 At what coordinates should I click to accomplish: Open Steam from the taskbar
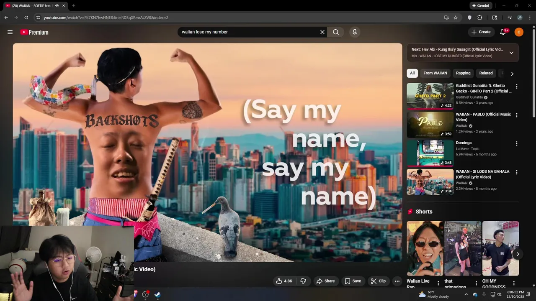point(157,294)
